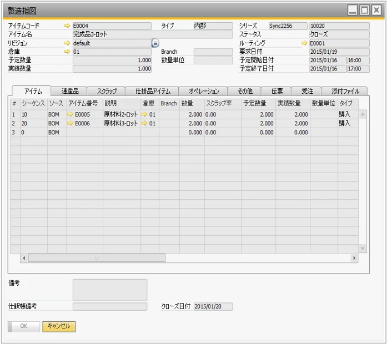This screenshot has width=387, height=344.
Task: Select the その他 tab
Action: [245, 91]
